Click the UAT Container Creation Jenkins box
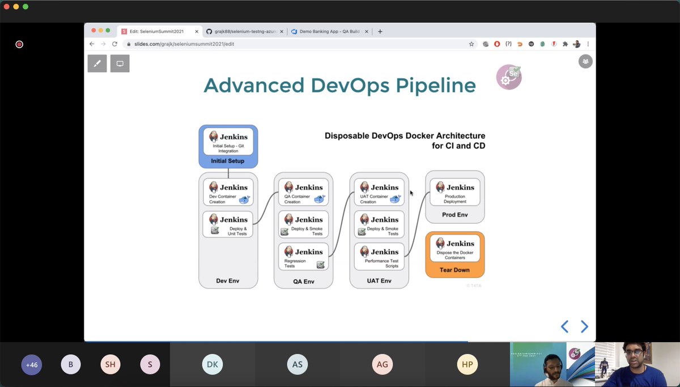 point(379,192)
